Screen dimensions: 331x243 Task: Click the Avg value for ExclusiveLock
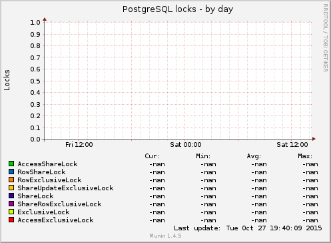click(259, 212)
